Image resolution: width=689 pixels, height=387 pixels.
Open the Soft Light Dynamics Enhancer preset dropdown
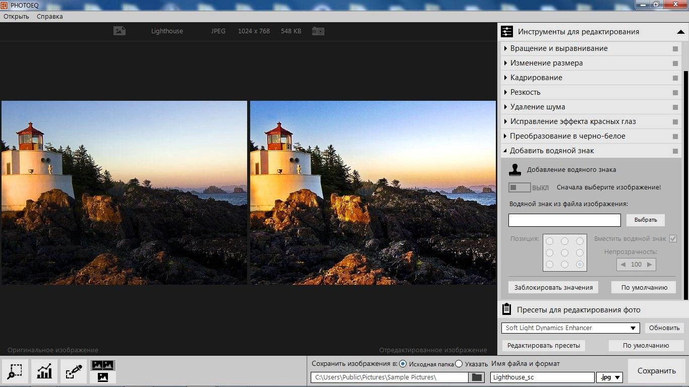[x=570, y=328]
